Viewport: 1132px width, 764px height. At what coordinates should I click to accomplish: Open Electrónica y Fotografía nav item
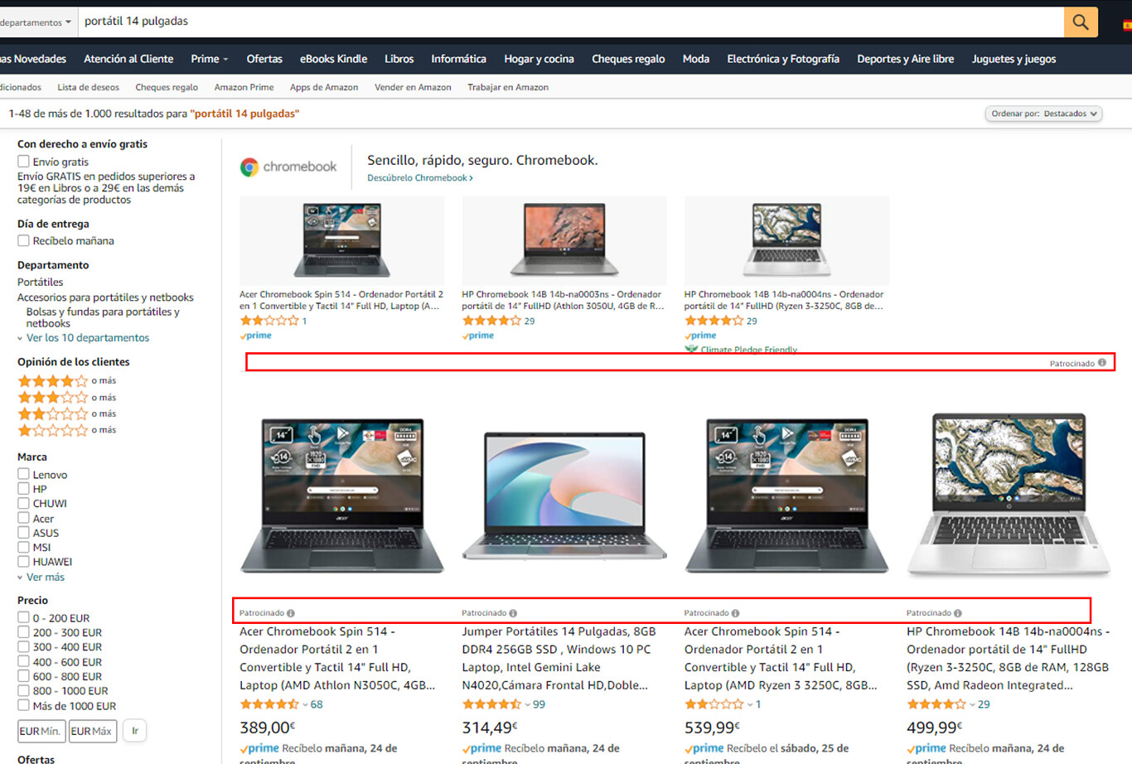coord(783,59)
